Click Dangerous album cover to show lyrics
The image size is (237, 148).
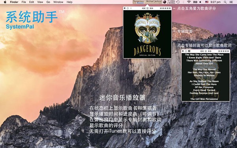[x=147, y=34]
